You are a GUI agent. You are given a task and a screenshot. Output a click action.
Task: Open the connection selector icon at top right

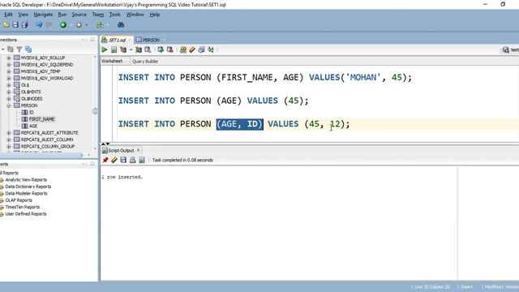point(505,49)
